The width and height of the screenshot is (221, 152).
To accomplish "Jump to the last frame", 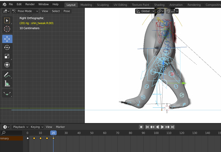I will [x=173, y=127].
